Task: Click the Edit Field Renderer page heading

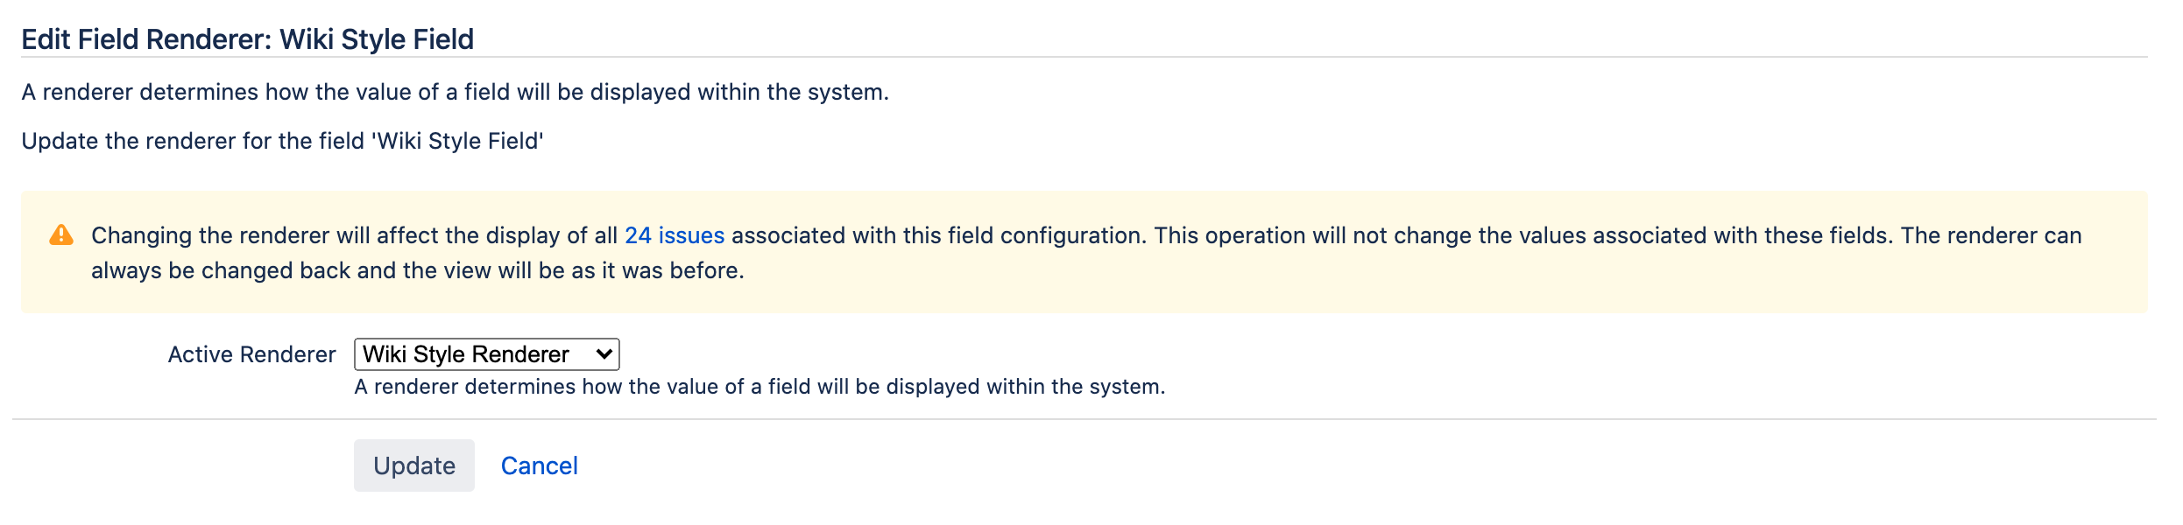Action: pyautogui.click(x=248, y=39)
